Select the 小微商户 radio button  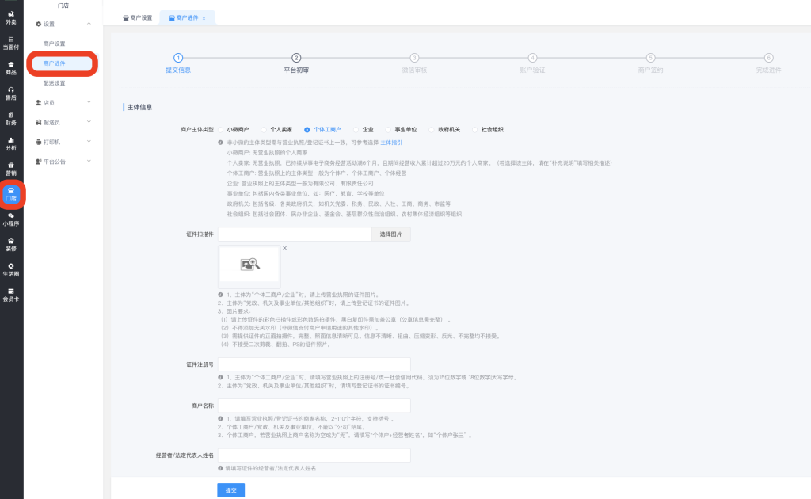223,129
